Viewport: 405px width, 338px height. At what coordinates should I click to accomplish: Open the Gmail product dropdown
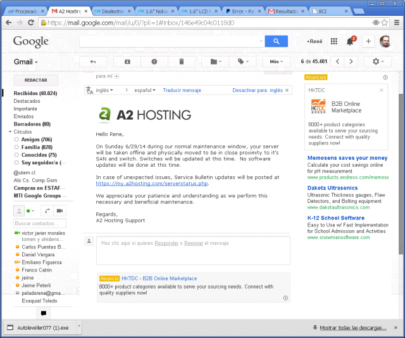tap(26, 62)
